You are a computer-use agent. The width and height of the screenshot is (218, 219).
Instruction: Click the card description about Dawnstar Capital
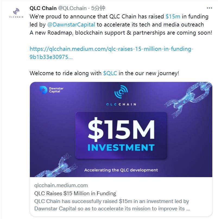(x=112, y=205)
